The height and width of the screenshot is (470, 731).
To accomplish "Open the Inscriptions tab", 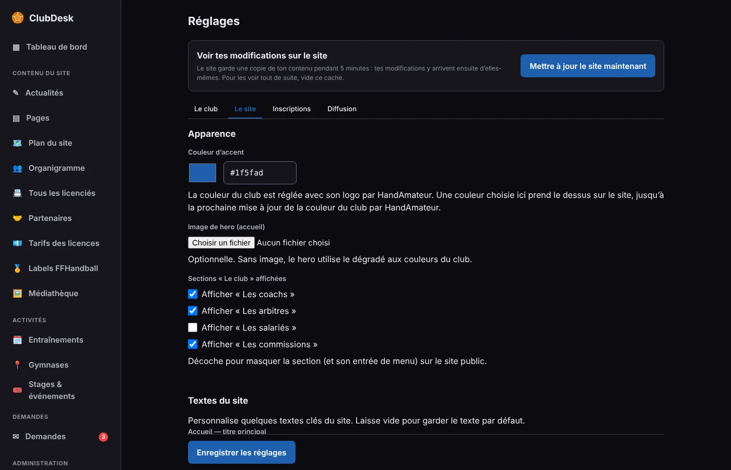I will (x=291, y=109).
